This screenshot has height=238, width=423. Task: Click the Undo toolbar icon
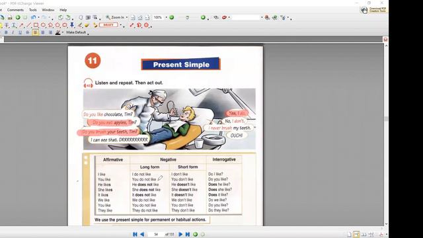click(34, 18)
